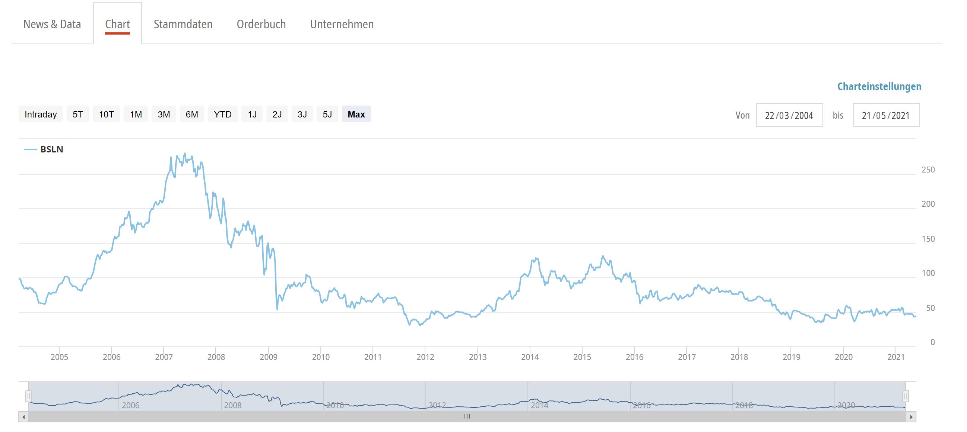Click the right scroll arrow of navigator
The height and width of the screenshot is (432, 967).
coord(911,417)
